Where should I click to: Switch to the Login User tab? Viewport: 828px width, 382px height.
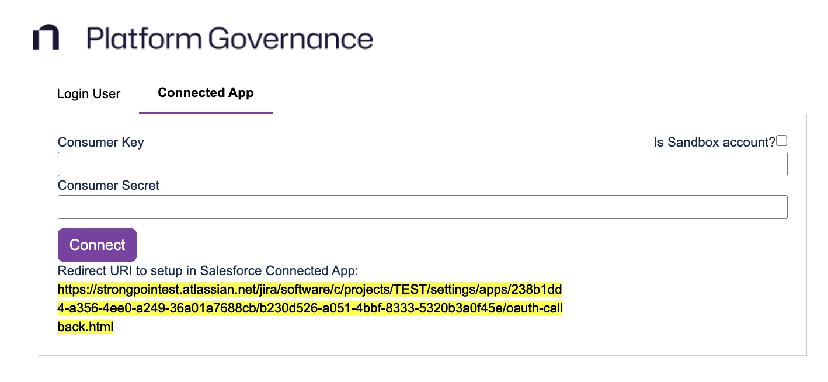point(88,93)
